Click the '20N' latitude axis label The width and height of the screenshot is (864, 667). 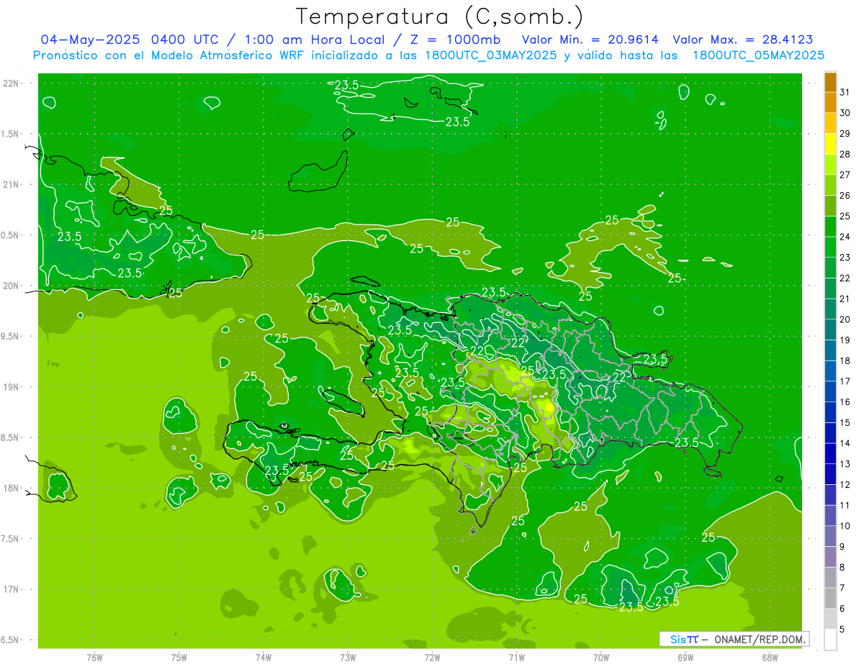coord(11,286)
